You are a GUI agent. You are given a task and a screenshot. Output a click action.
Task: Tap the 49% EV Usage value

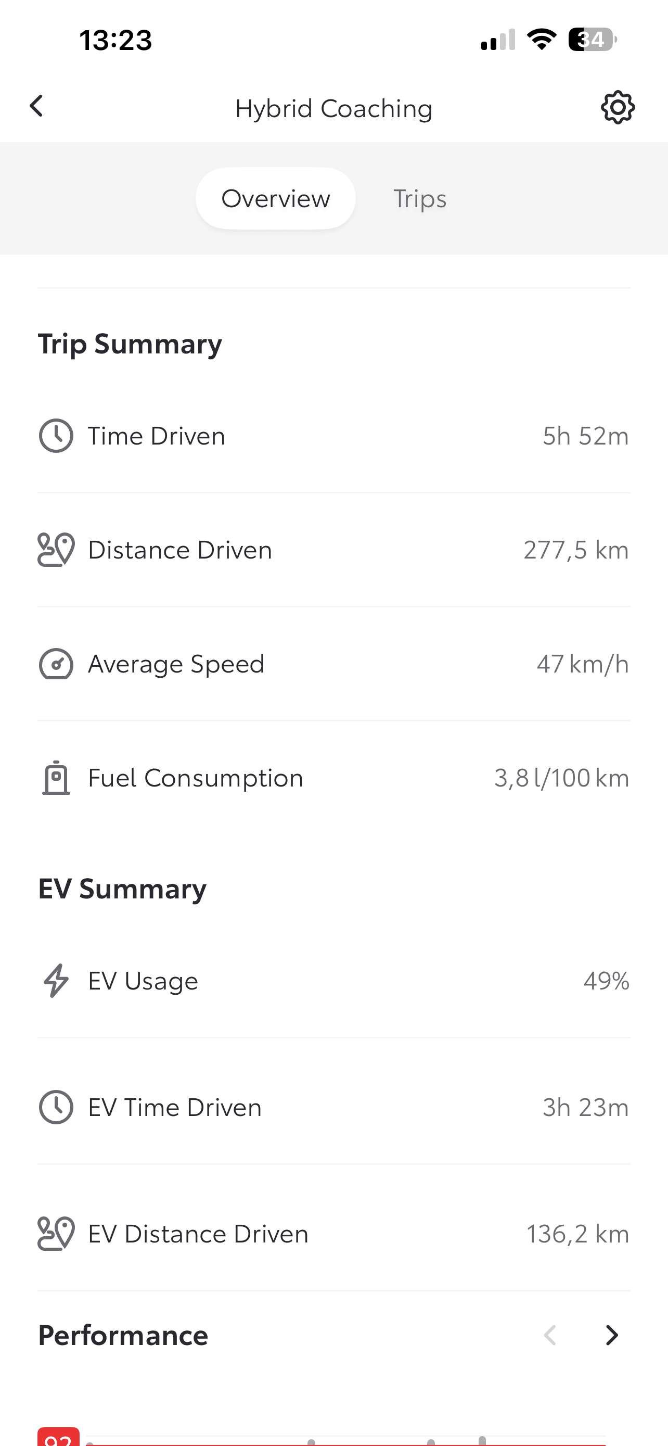point(606,981)
